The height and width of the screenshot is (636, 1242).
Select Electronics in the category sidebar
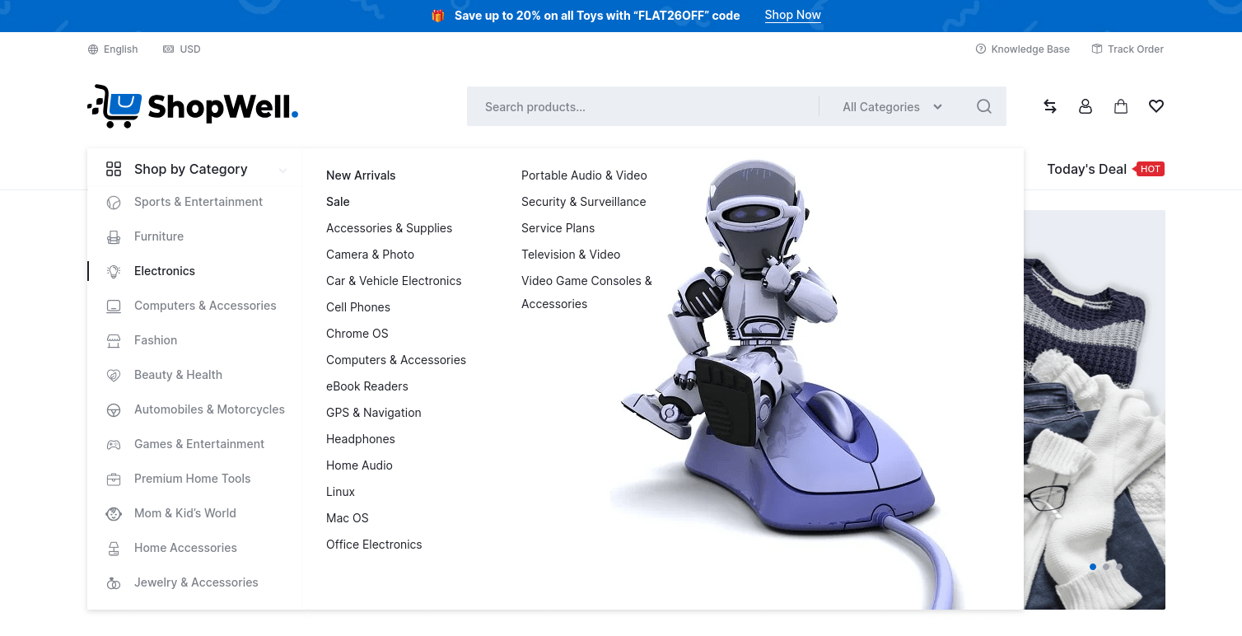165,271
